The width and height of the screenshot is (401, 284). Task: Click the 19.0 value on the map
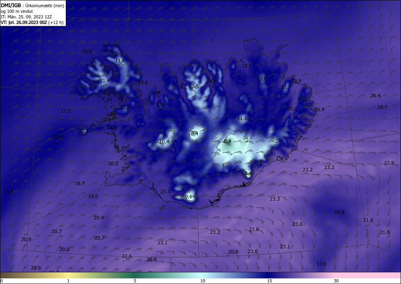tap(93, 196)
